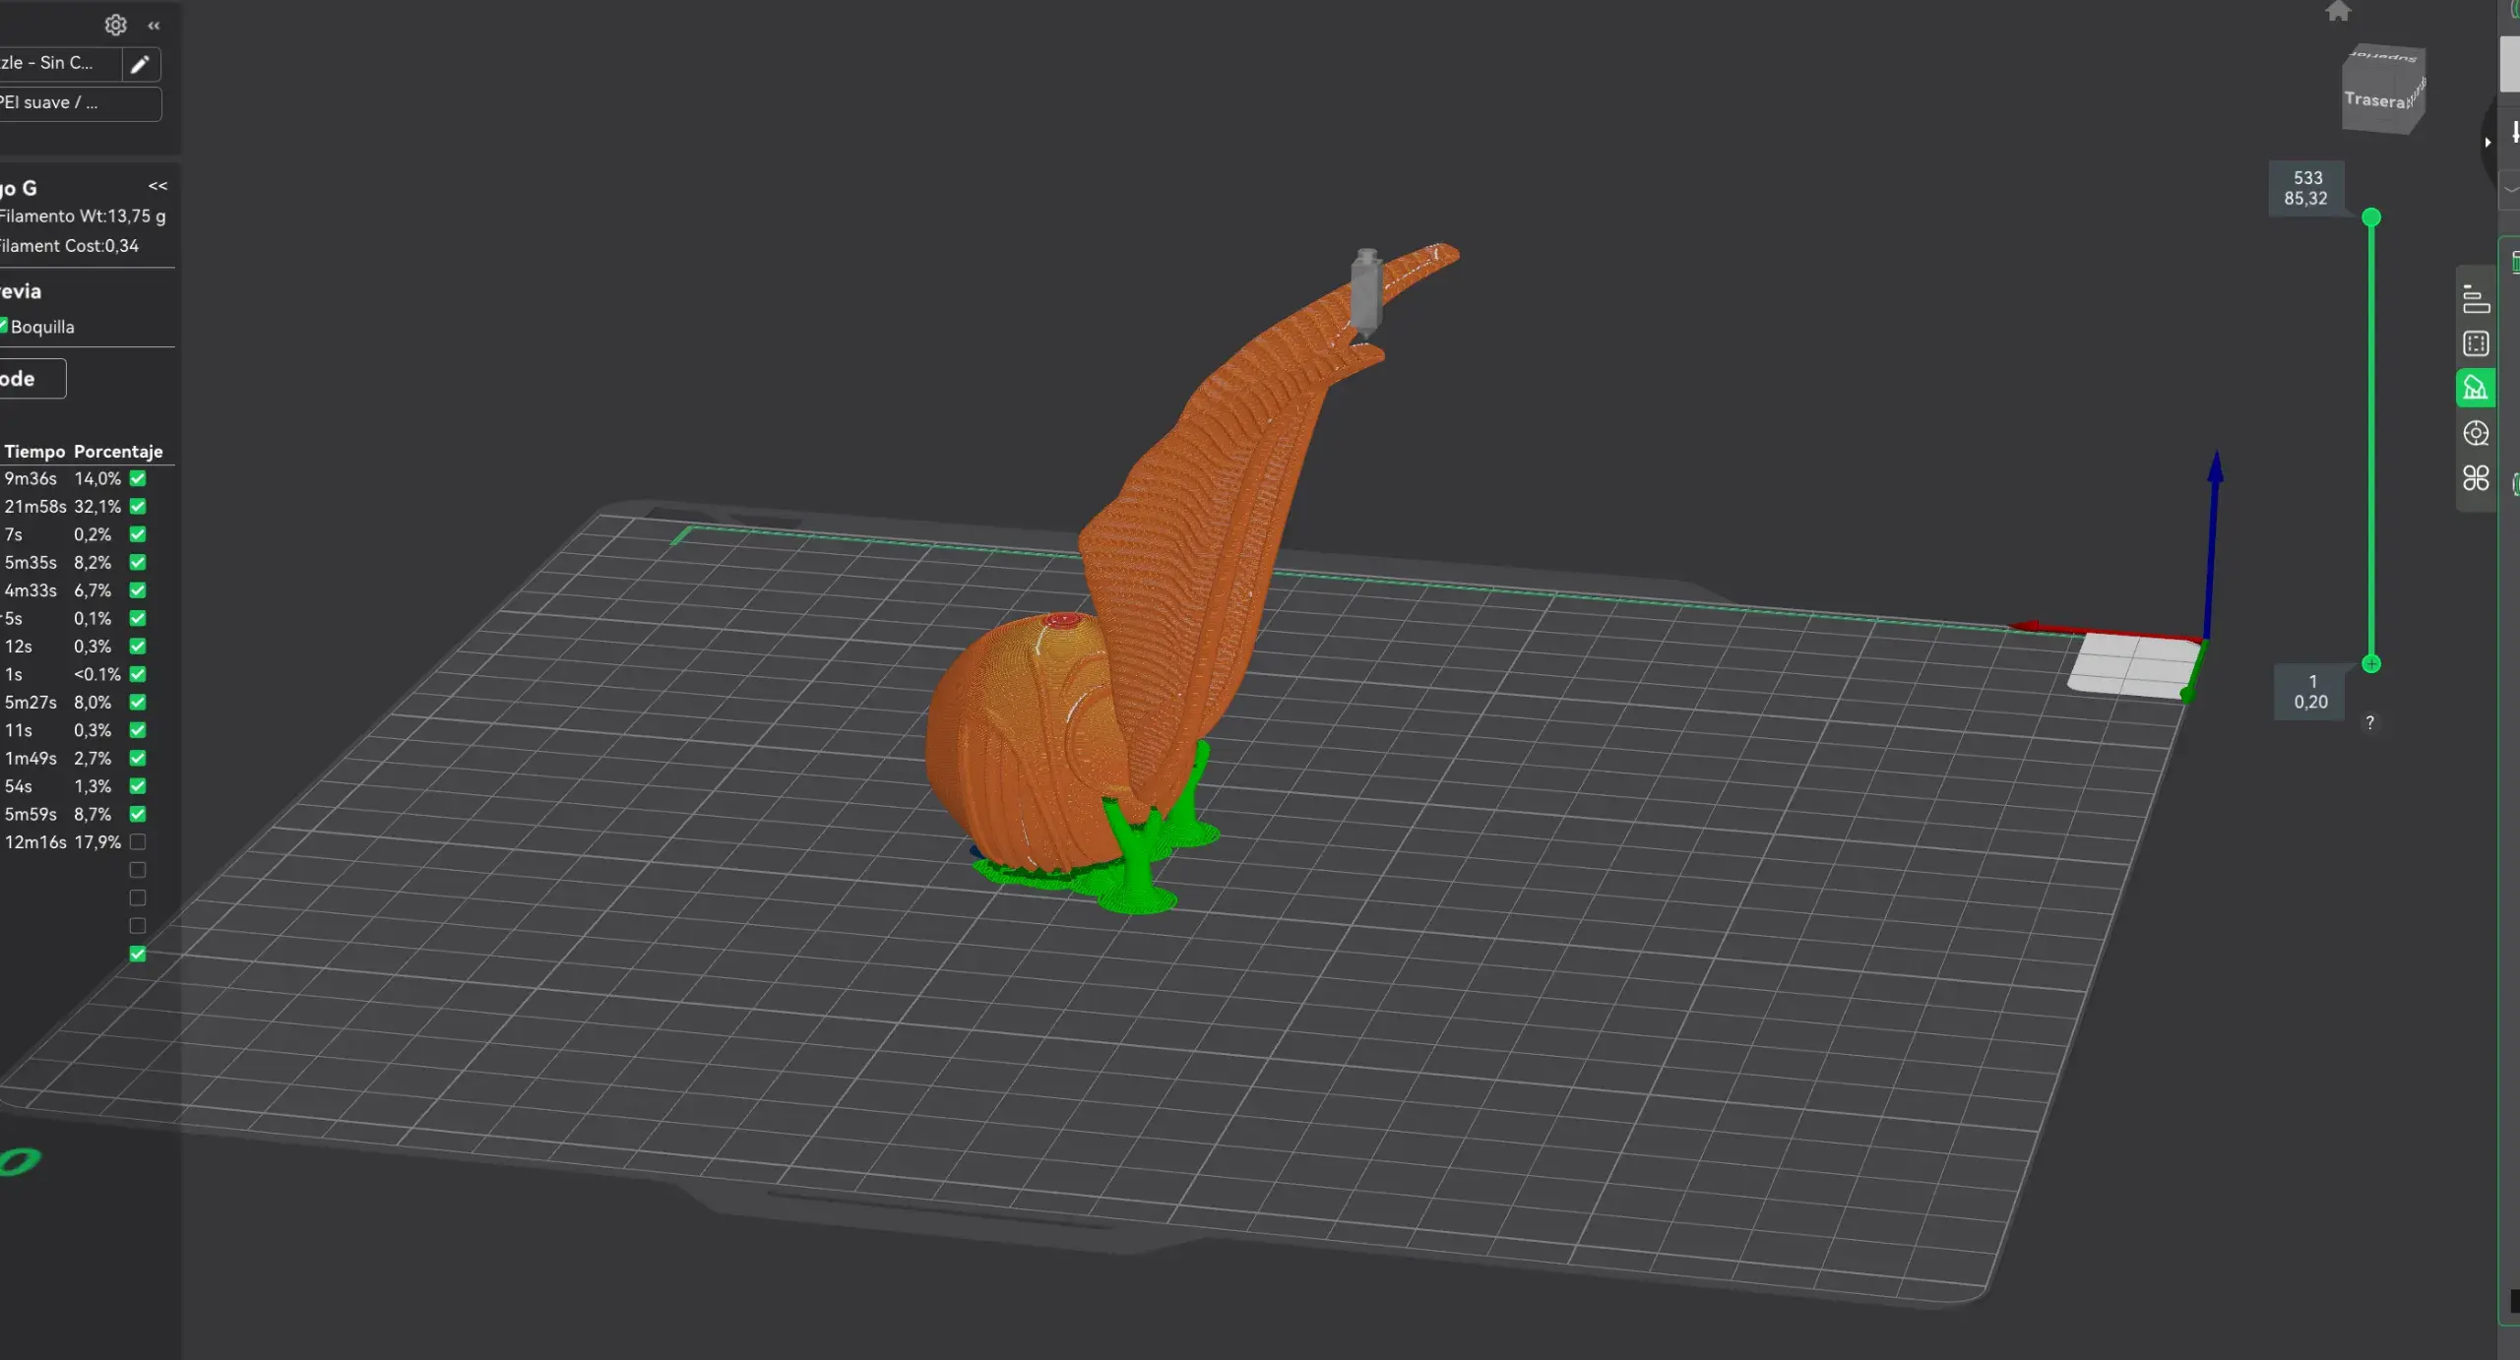Collapse the G-code section double arrow
This screenshot has width=2520, height=1360.
[157, 186]
